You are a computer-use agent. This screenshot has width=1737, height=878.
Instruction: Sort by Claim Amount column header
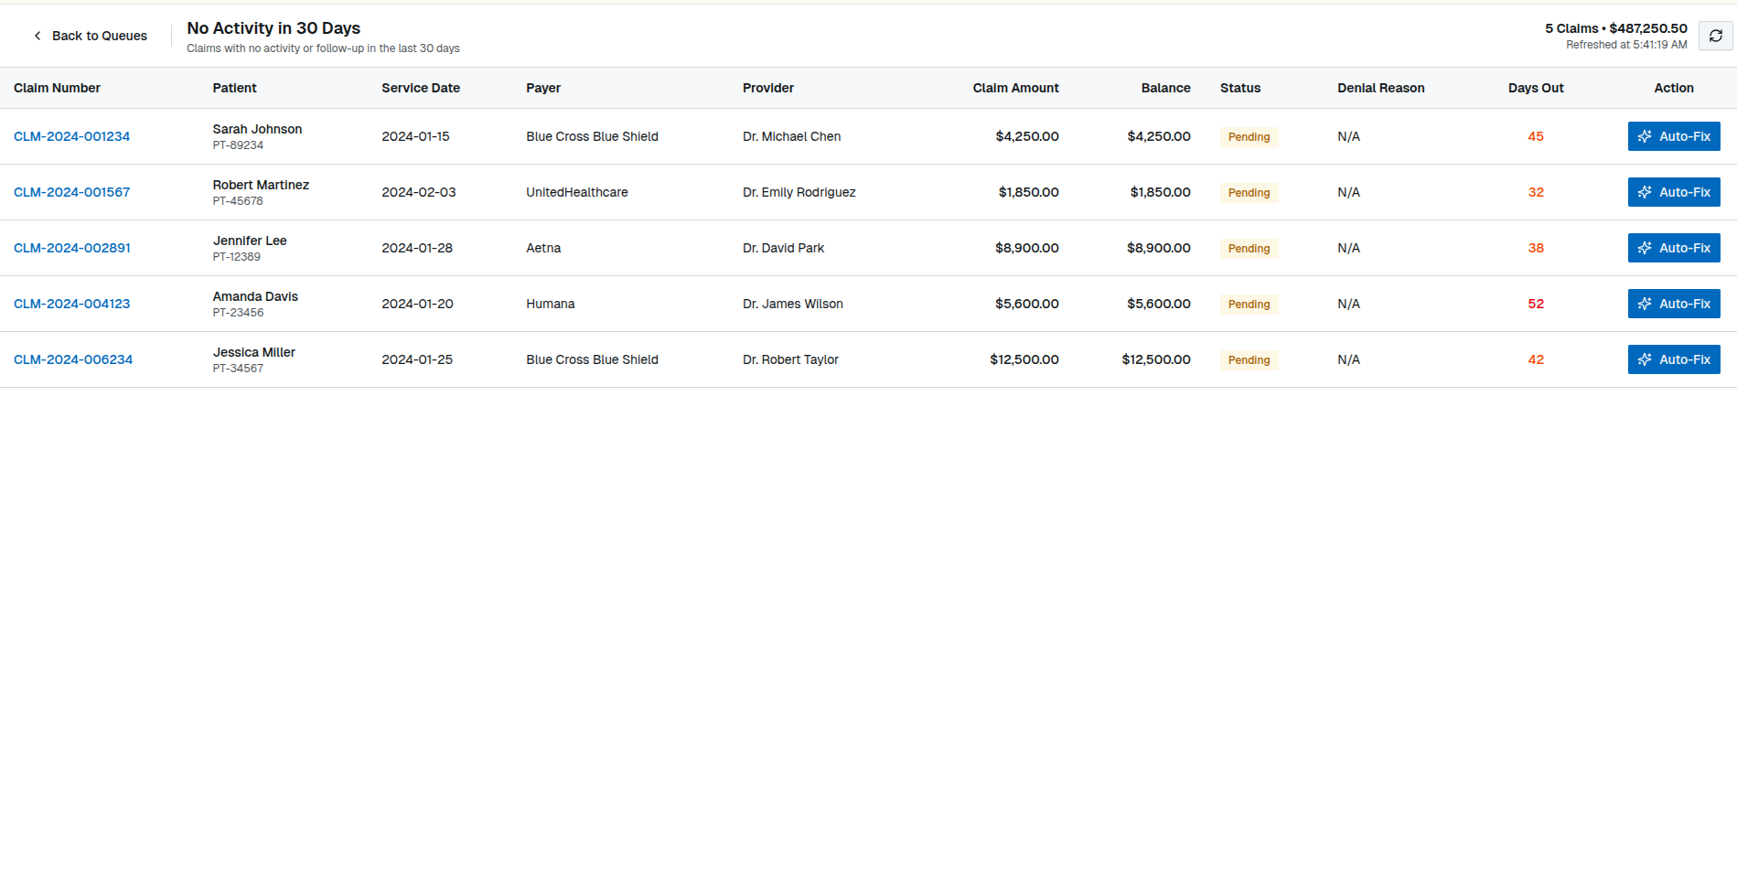pyautogui.click(x=1015, y=88)
